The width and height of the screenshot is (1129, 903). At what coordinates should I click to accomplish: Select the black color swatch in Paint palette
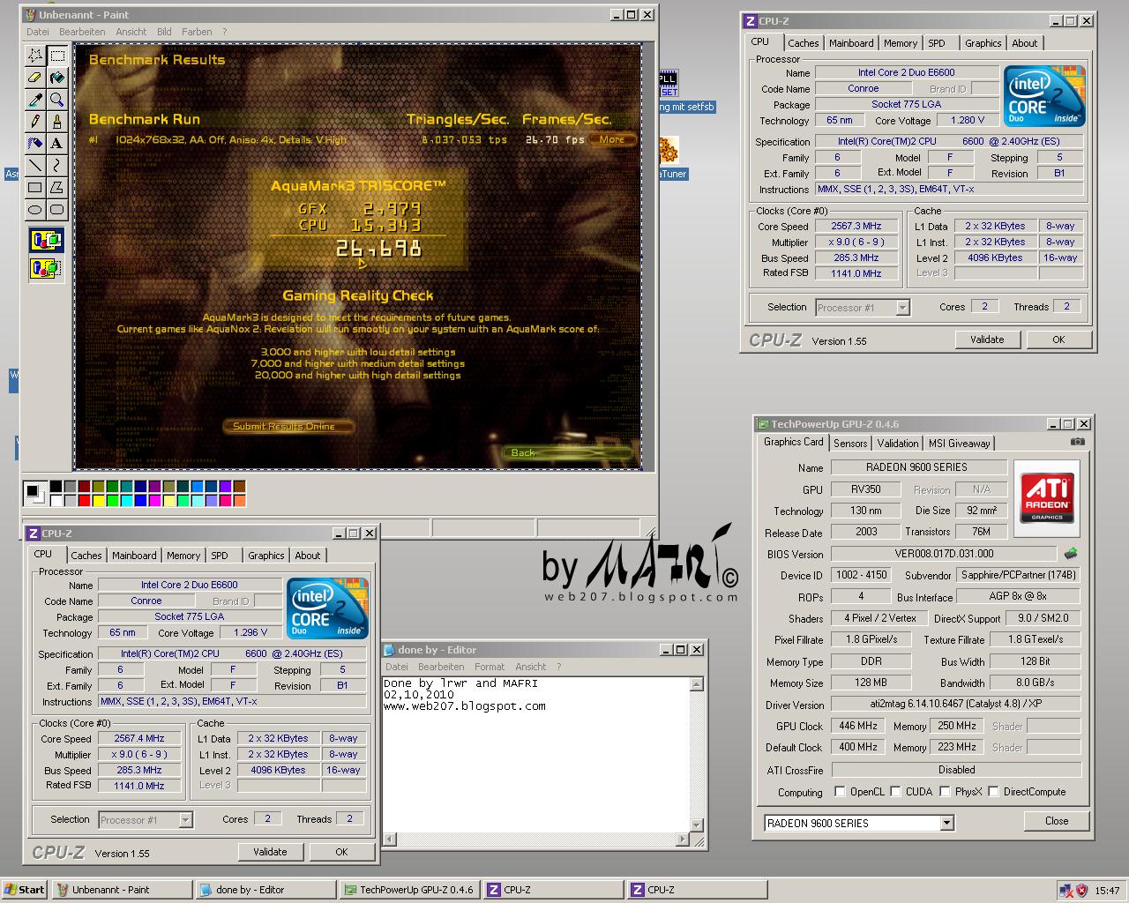(x=56, y=486)
